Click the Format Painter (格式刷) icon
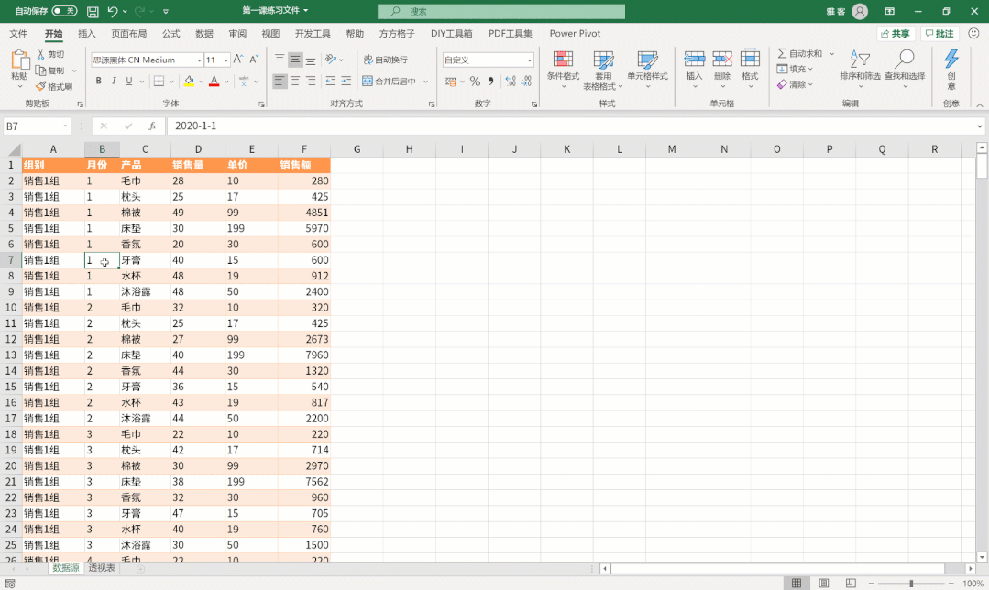 41,86
